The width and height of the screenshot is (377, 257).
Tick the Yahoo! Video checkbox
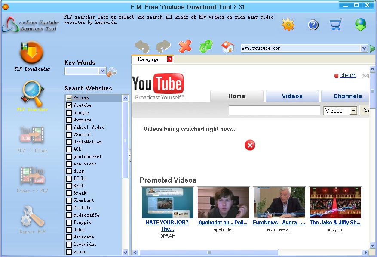tap(69, 127)
